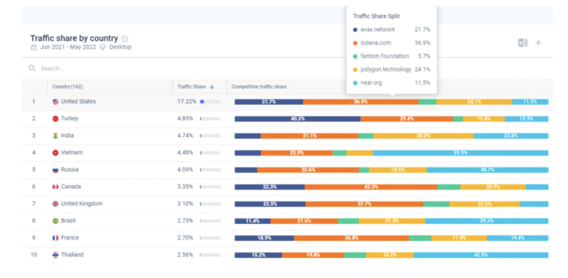Click the 4.48% traffic share value
568x278 pixels.
point(185,152)
